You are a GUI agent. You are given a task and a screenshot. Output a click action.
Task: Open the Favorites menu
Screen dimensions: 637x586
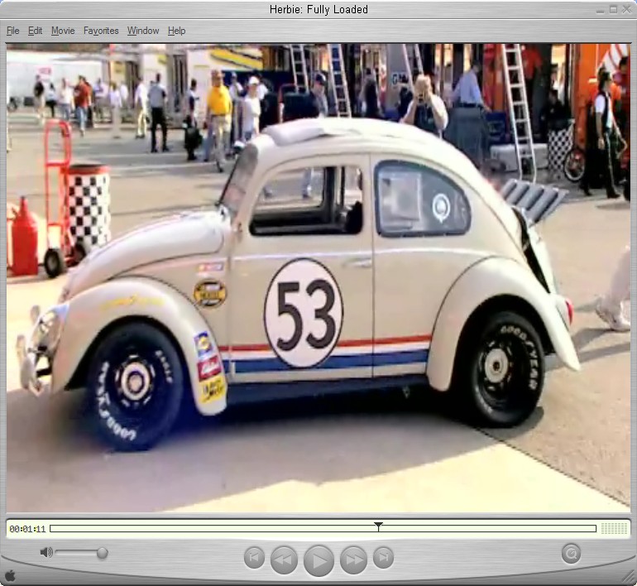tap(101, 31)
